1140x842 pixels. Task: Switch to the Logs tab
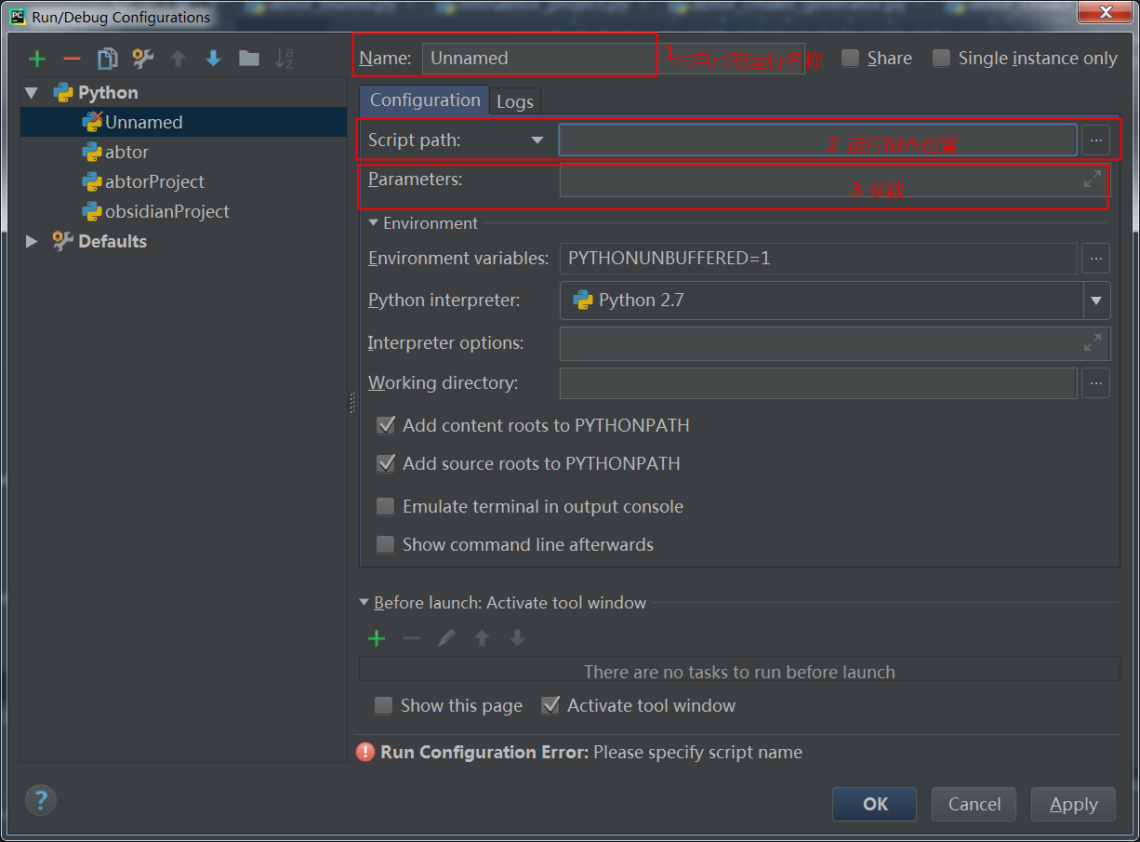[515, 101]
